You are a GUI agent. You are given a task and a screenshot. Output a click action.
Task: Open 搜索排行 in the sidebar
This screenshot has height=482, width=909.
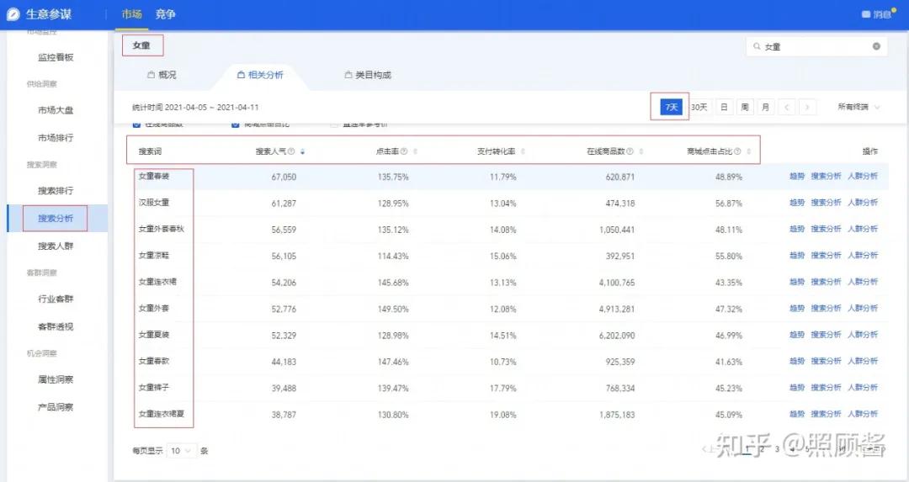[56, 191]
